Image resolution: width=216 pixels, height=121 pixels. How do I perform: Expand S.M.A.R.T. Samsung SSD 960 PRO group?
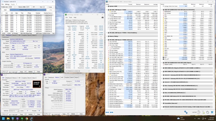click(x=162, y=75)
